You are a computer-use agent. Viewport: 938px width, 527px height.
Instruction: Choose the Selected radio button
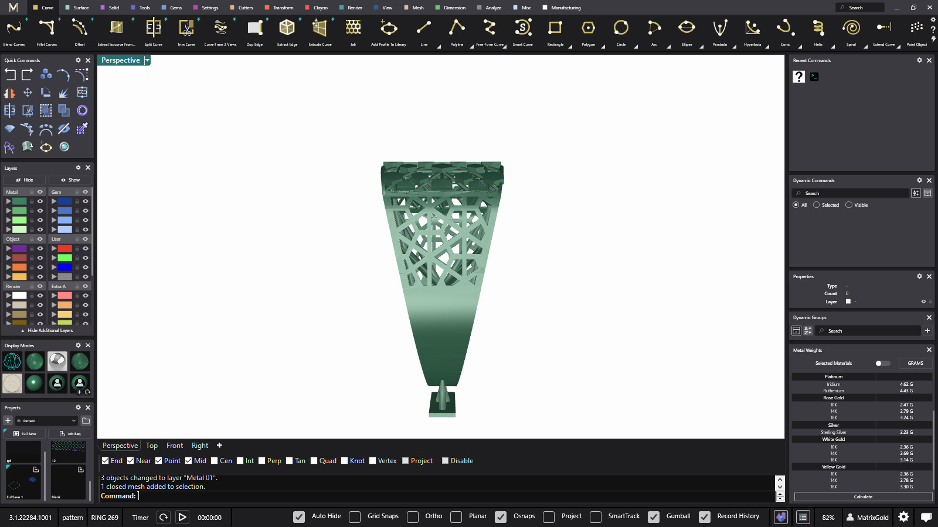click(x=816, y=205)
